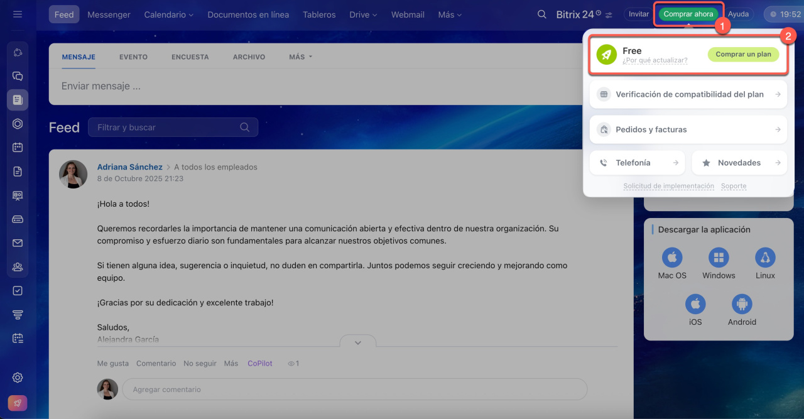
Task: Download the Android application
Action: (742, 305)
